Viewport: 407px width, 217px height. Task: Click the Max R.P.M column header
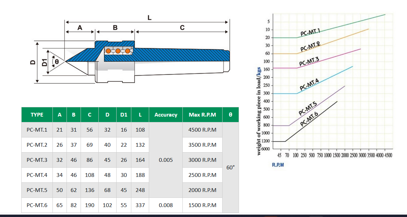pos(202,115)
